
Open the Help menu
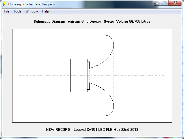(45, 11)
